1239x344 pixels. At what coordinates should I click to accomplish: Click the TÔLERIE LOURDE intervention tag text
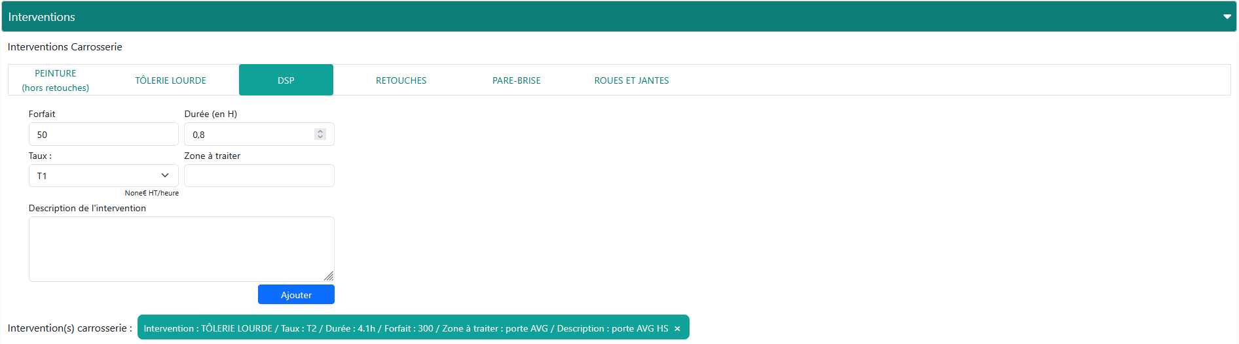pyautogui.click(x=406, y=328)
